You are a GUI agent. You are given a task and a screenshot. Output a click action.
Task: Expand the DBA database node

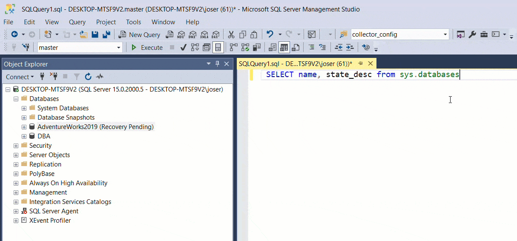[24, 136]
